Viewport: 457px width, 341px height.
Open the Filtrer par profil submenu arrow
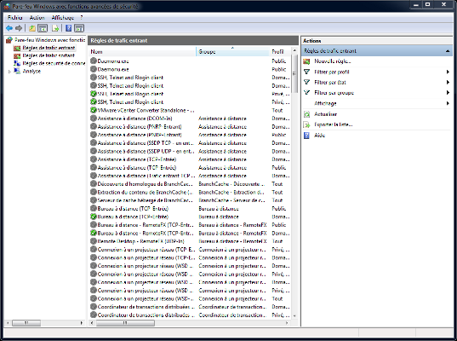(x=448, y=72)
